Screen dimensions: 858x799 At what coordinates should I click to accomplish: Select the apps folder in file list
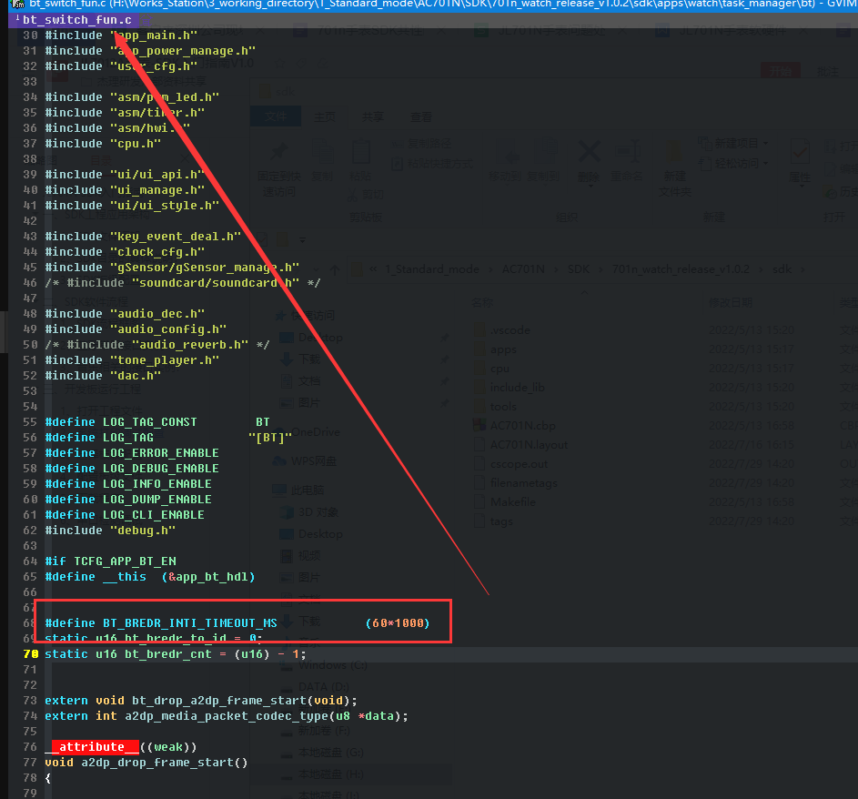(503, 349)
